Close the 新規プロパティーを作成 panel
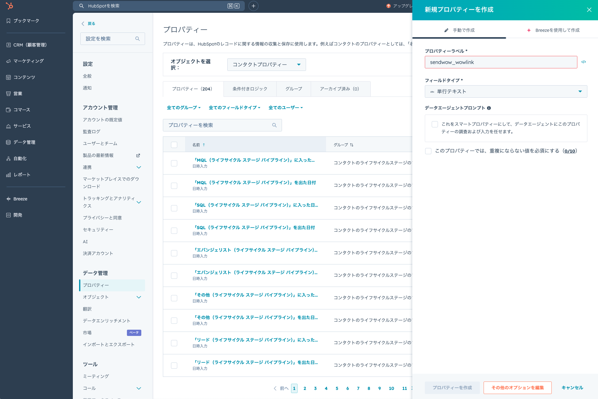 pyautogui.click(x=589, y=10)
